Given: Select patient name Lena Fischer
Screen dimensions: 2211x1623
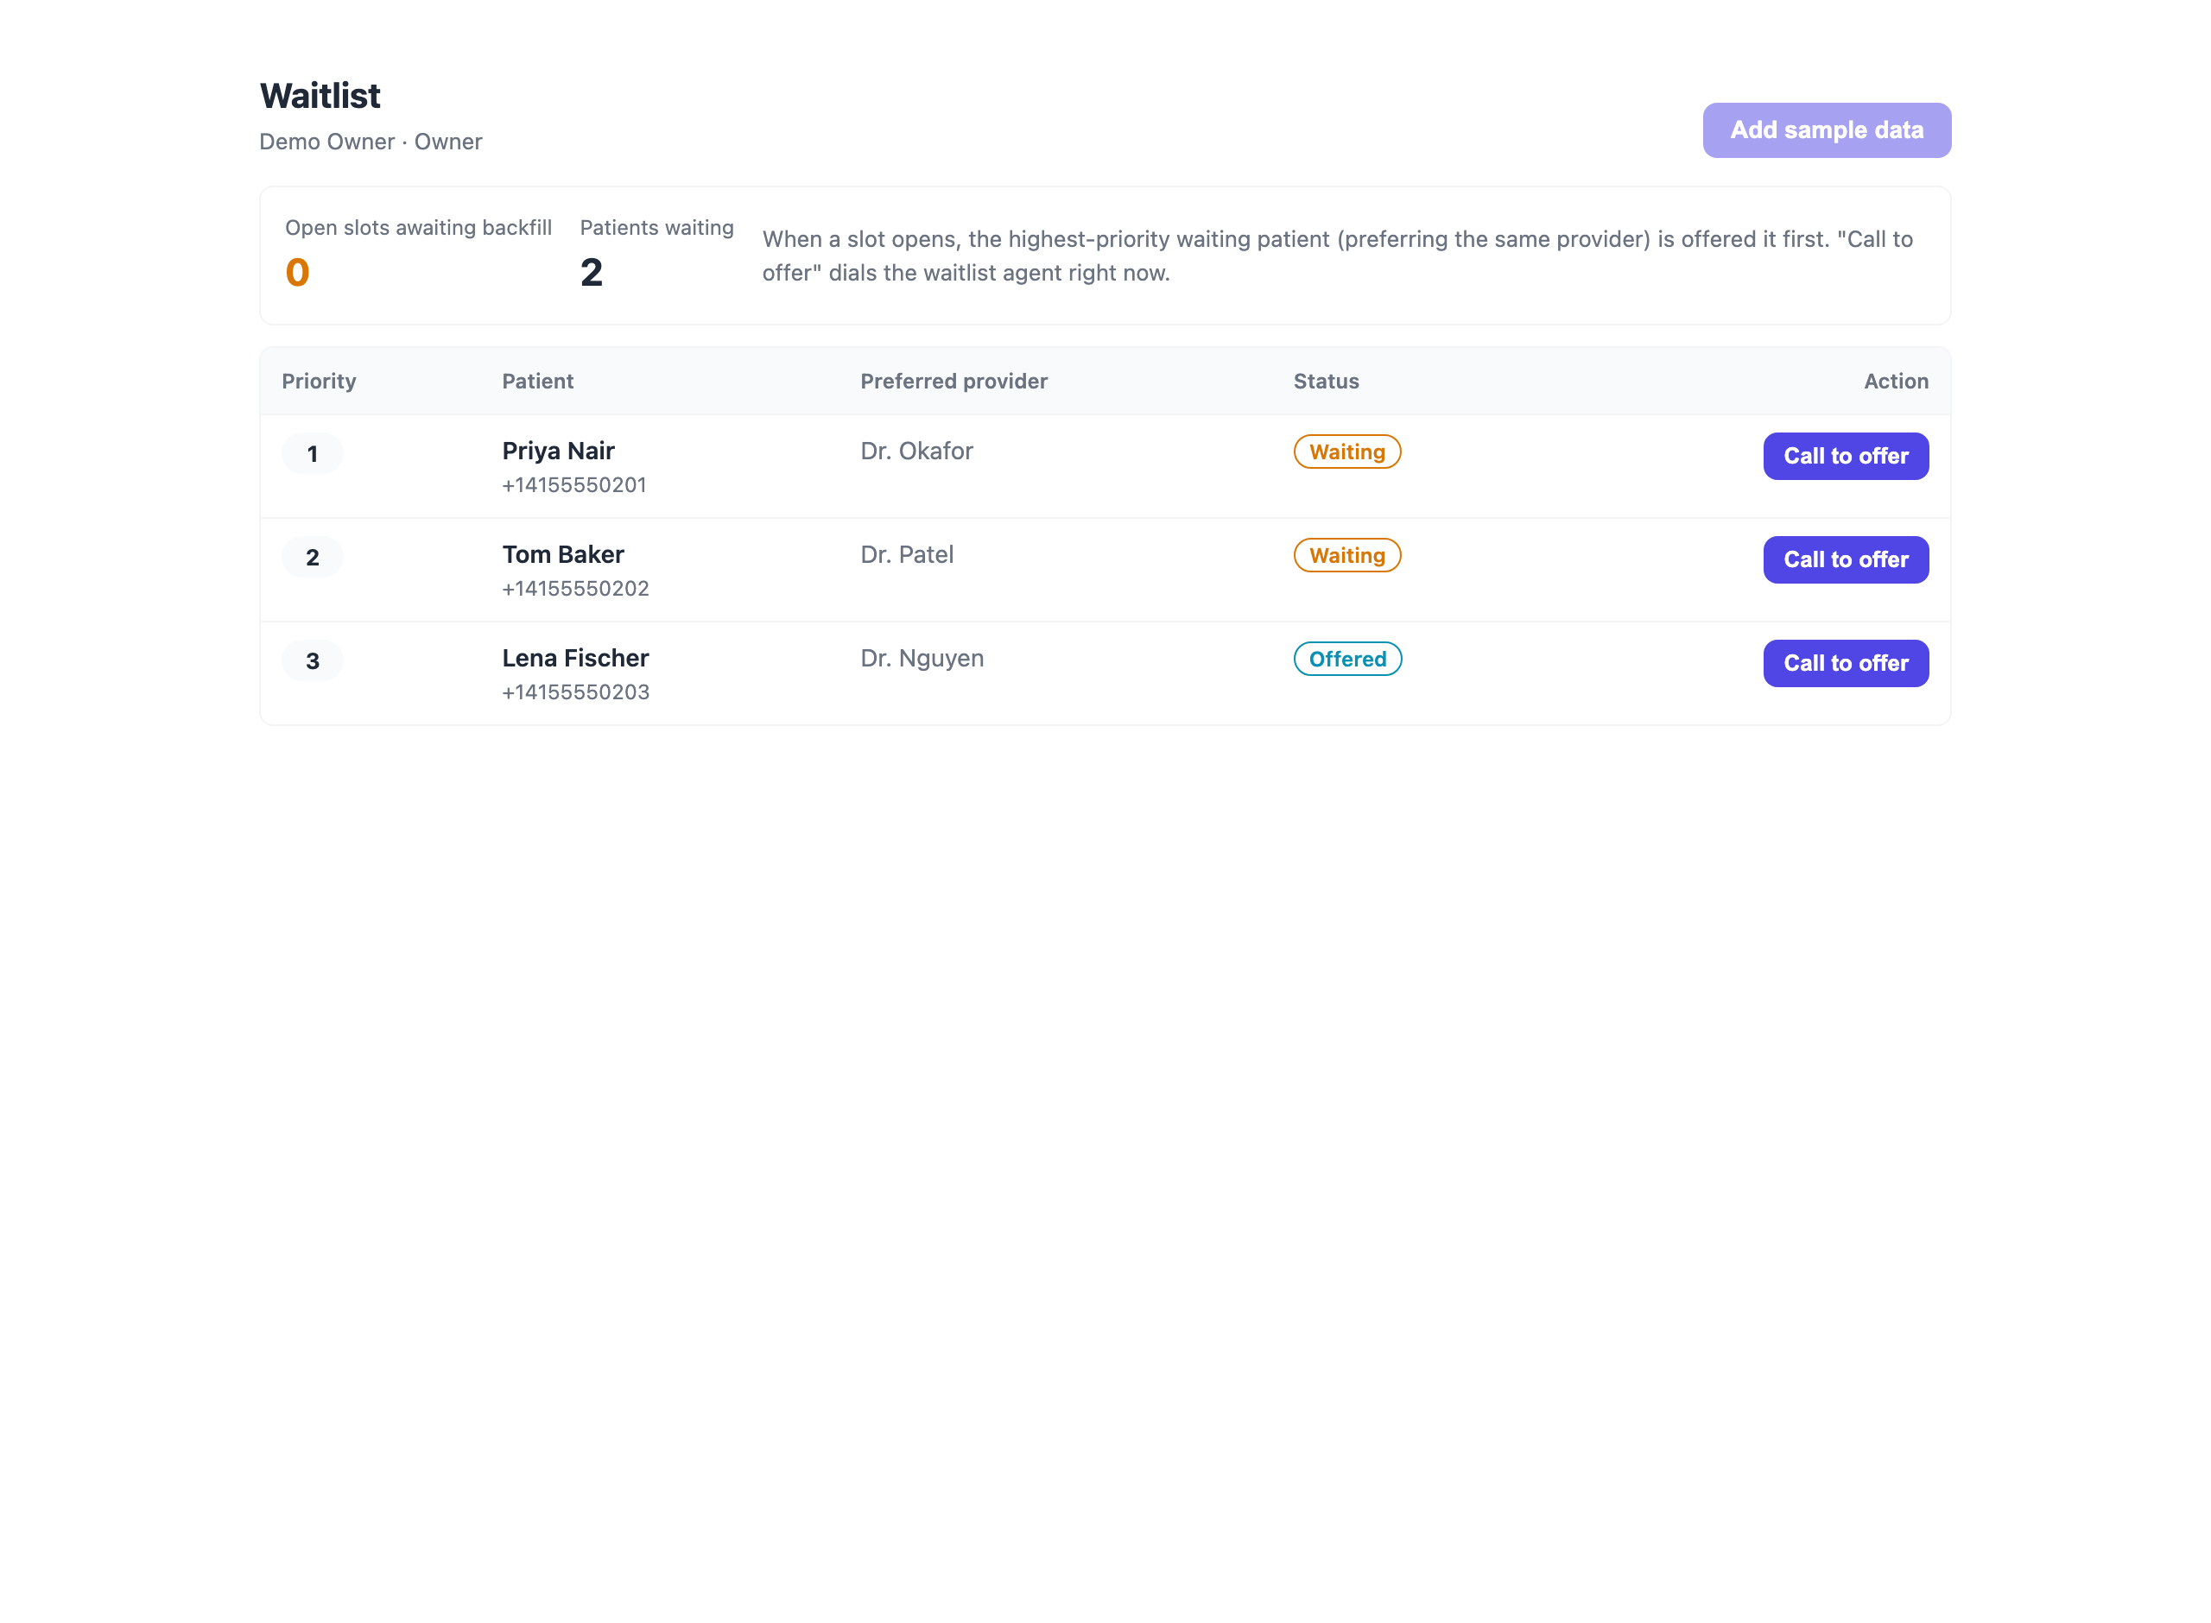Looking at the screenshot, I should tap(576, 658).
